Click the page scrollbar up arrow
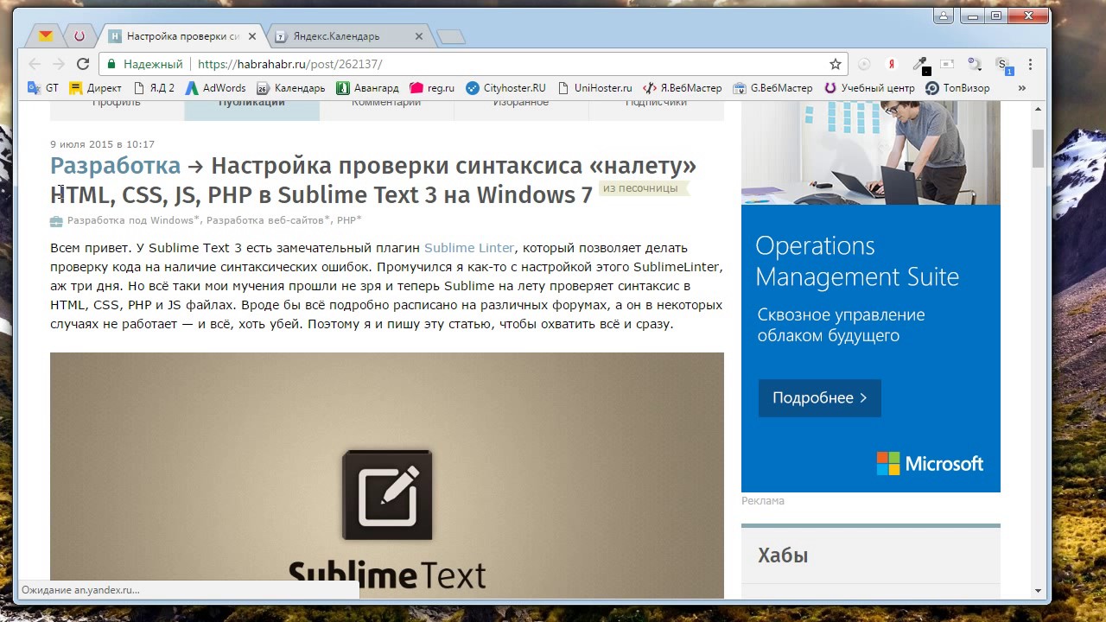Viewport: 1106px width, 622px height. [x=1038, y=109]
